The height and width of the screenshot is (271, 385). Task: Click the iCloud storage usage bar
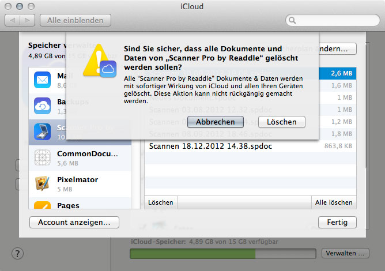tap(222, 254)
